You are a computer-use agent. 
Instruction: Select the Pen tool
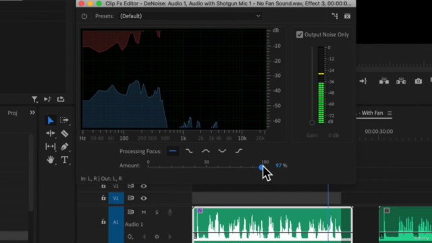click(65, 146)
